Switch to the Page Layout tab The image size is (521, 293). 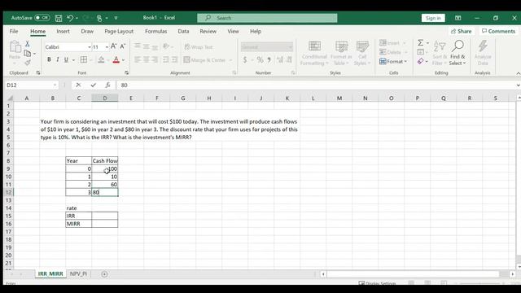119,31
